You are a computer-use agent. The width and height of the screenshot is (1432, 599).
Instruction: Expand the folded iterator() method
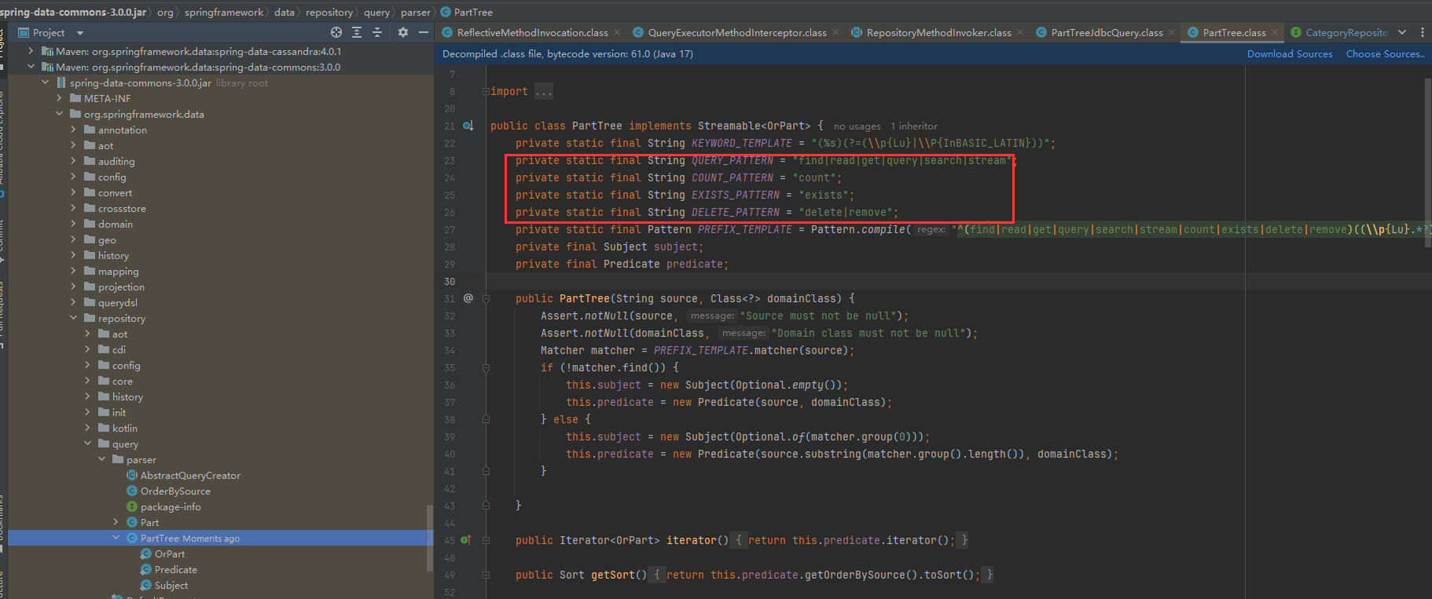486,540
